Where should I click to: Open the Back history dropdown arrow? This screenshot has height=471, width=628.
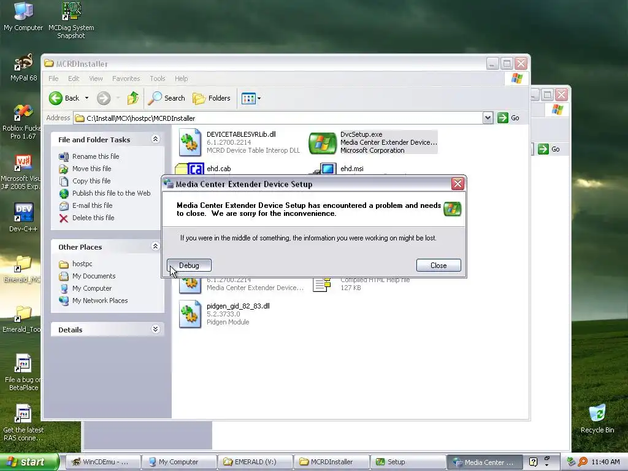pyautogui.click(x=86, y=98)
